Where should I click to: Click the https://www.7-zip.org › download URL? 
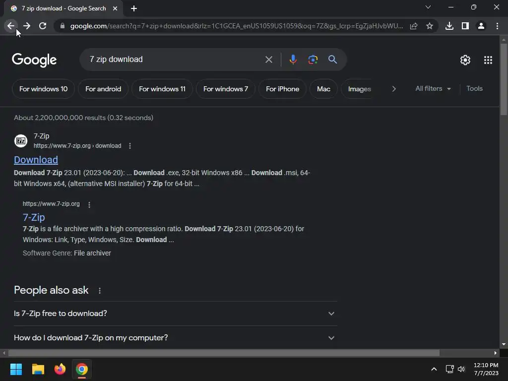[77, 146]
